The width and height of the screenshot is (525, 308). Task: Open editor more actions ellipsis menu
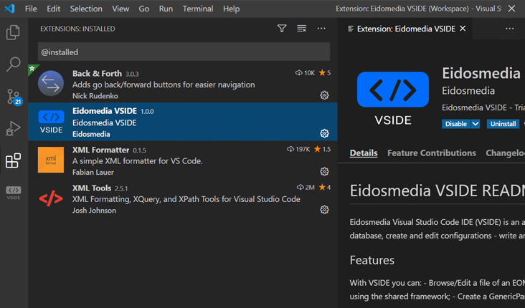[510, 29]
